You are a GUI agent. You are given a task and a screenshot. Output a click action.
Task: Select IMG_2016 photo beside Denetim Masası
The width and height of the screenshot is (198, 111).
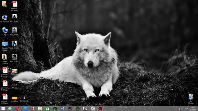(x=14, y=45)
